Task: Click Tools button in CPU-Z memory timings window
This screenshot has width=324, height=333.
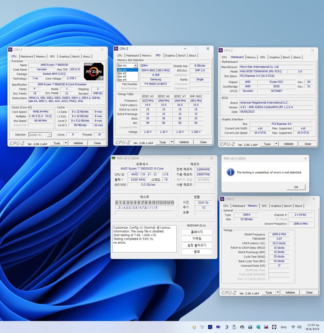Action: (x=269, y=292)
